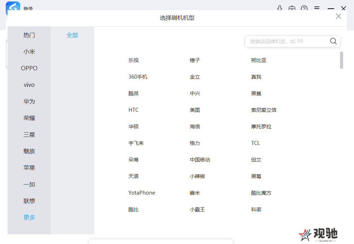Click the search magnifier icon

click(333, 41)
